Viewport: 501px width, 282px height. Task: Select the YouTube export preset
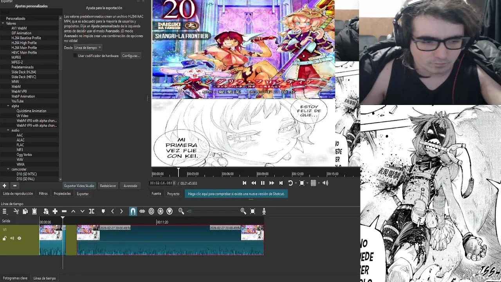(17, 101)
